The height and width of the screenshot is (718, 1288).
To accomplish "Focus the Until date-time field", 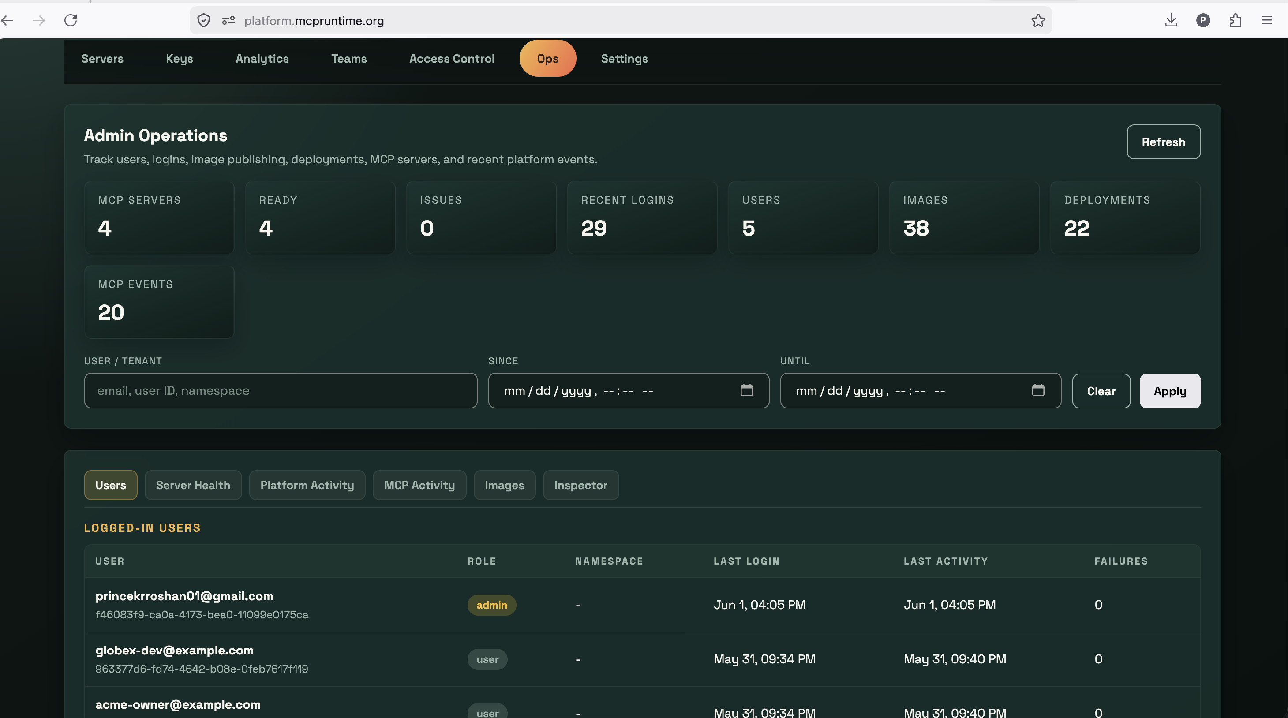I will [921, 390].
